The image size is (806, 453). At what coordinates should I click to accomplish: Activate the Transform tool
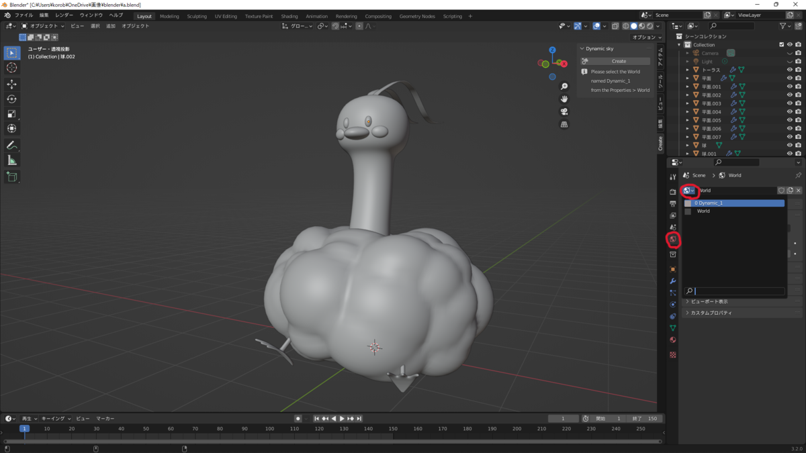point(11,128)
